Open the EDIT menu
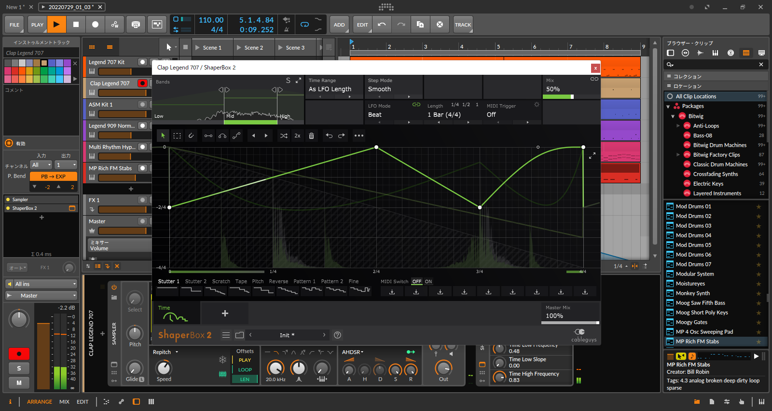Screen dimensions: 772x411 [x=362, y=25]
